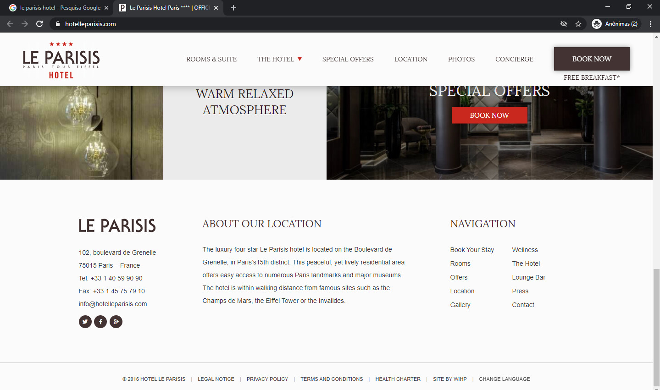Screen dimensions: 660x390
Task: Open the Google Plus social icon
Action: tap(116, 322)
